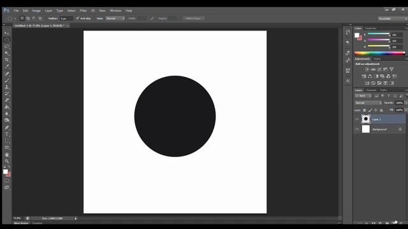Enable Subtract from selection mode
Viewport: 408px width, 229px height.
tap(34, 18)
